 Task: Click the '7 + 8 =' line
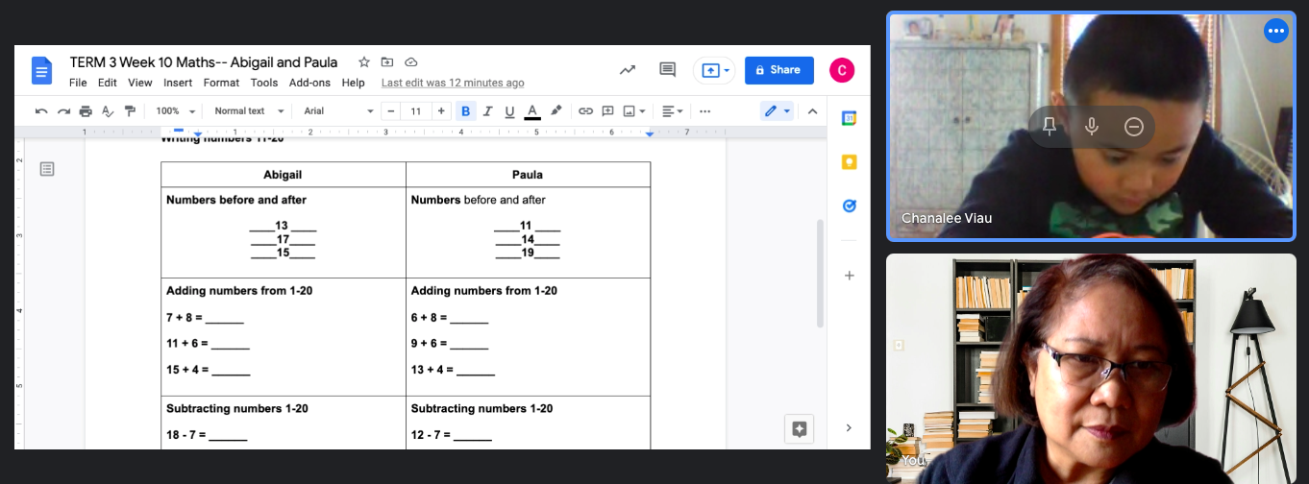click(x=205, y=318)
